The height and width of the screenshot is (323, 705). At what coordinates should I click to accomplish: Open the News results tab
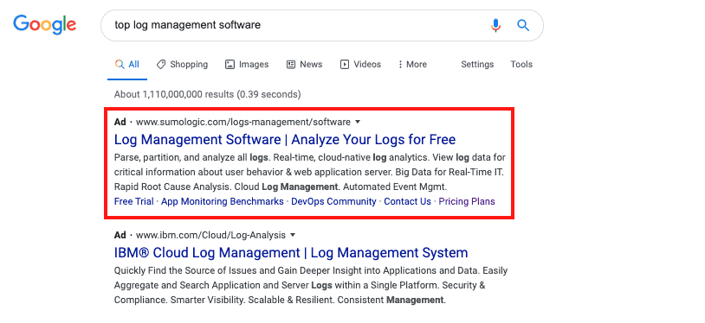pos(304,65)
